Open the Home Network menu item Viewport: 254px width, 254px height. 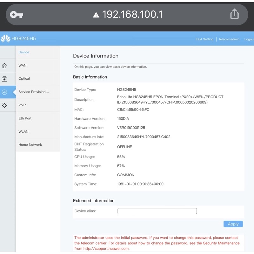click(30, 145)
